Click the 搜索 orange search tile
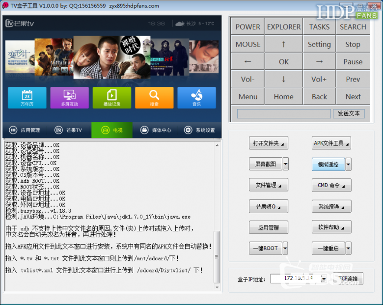383x305 pixels. click(x=154, y=98)
